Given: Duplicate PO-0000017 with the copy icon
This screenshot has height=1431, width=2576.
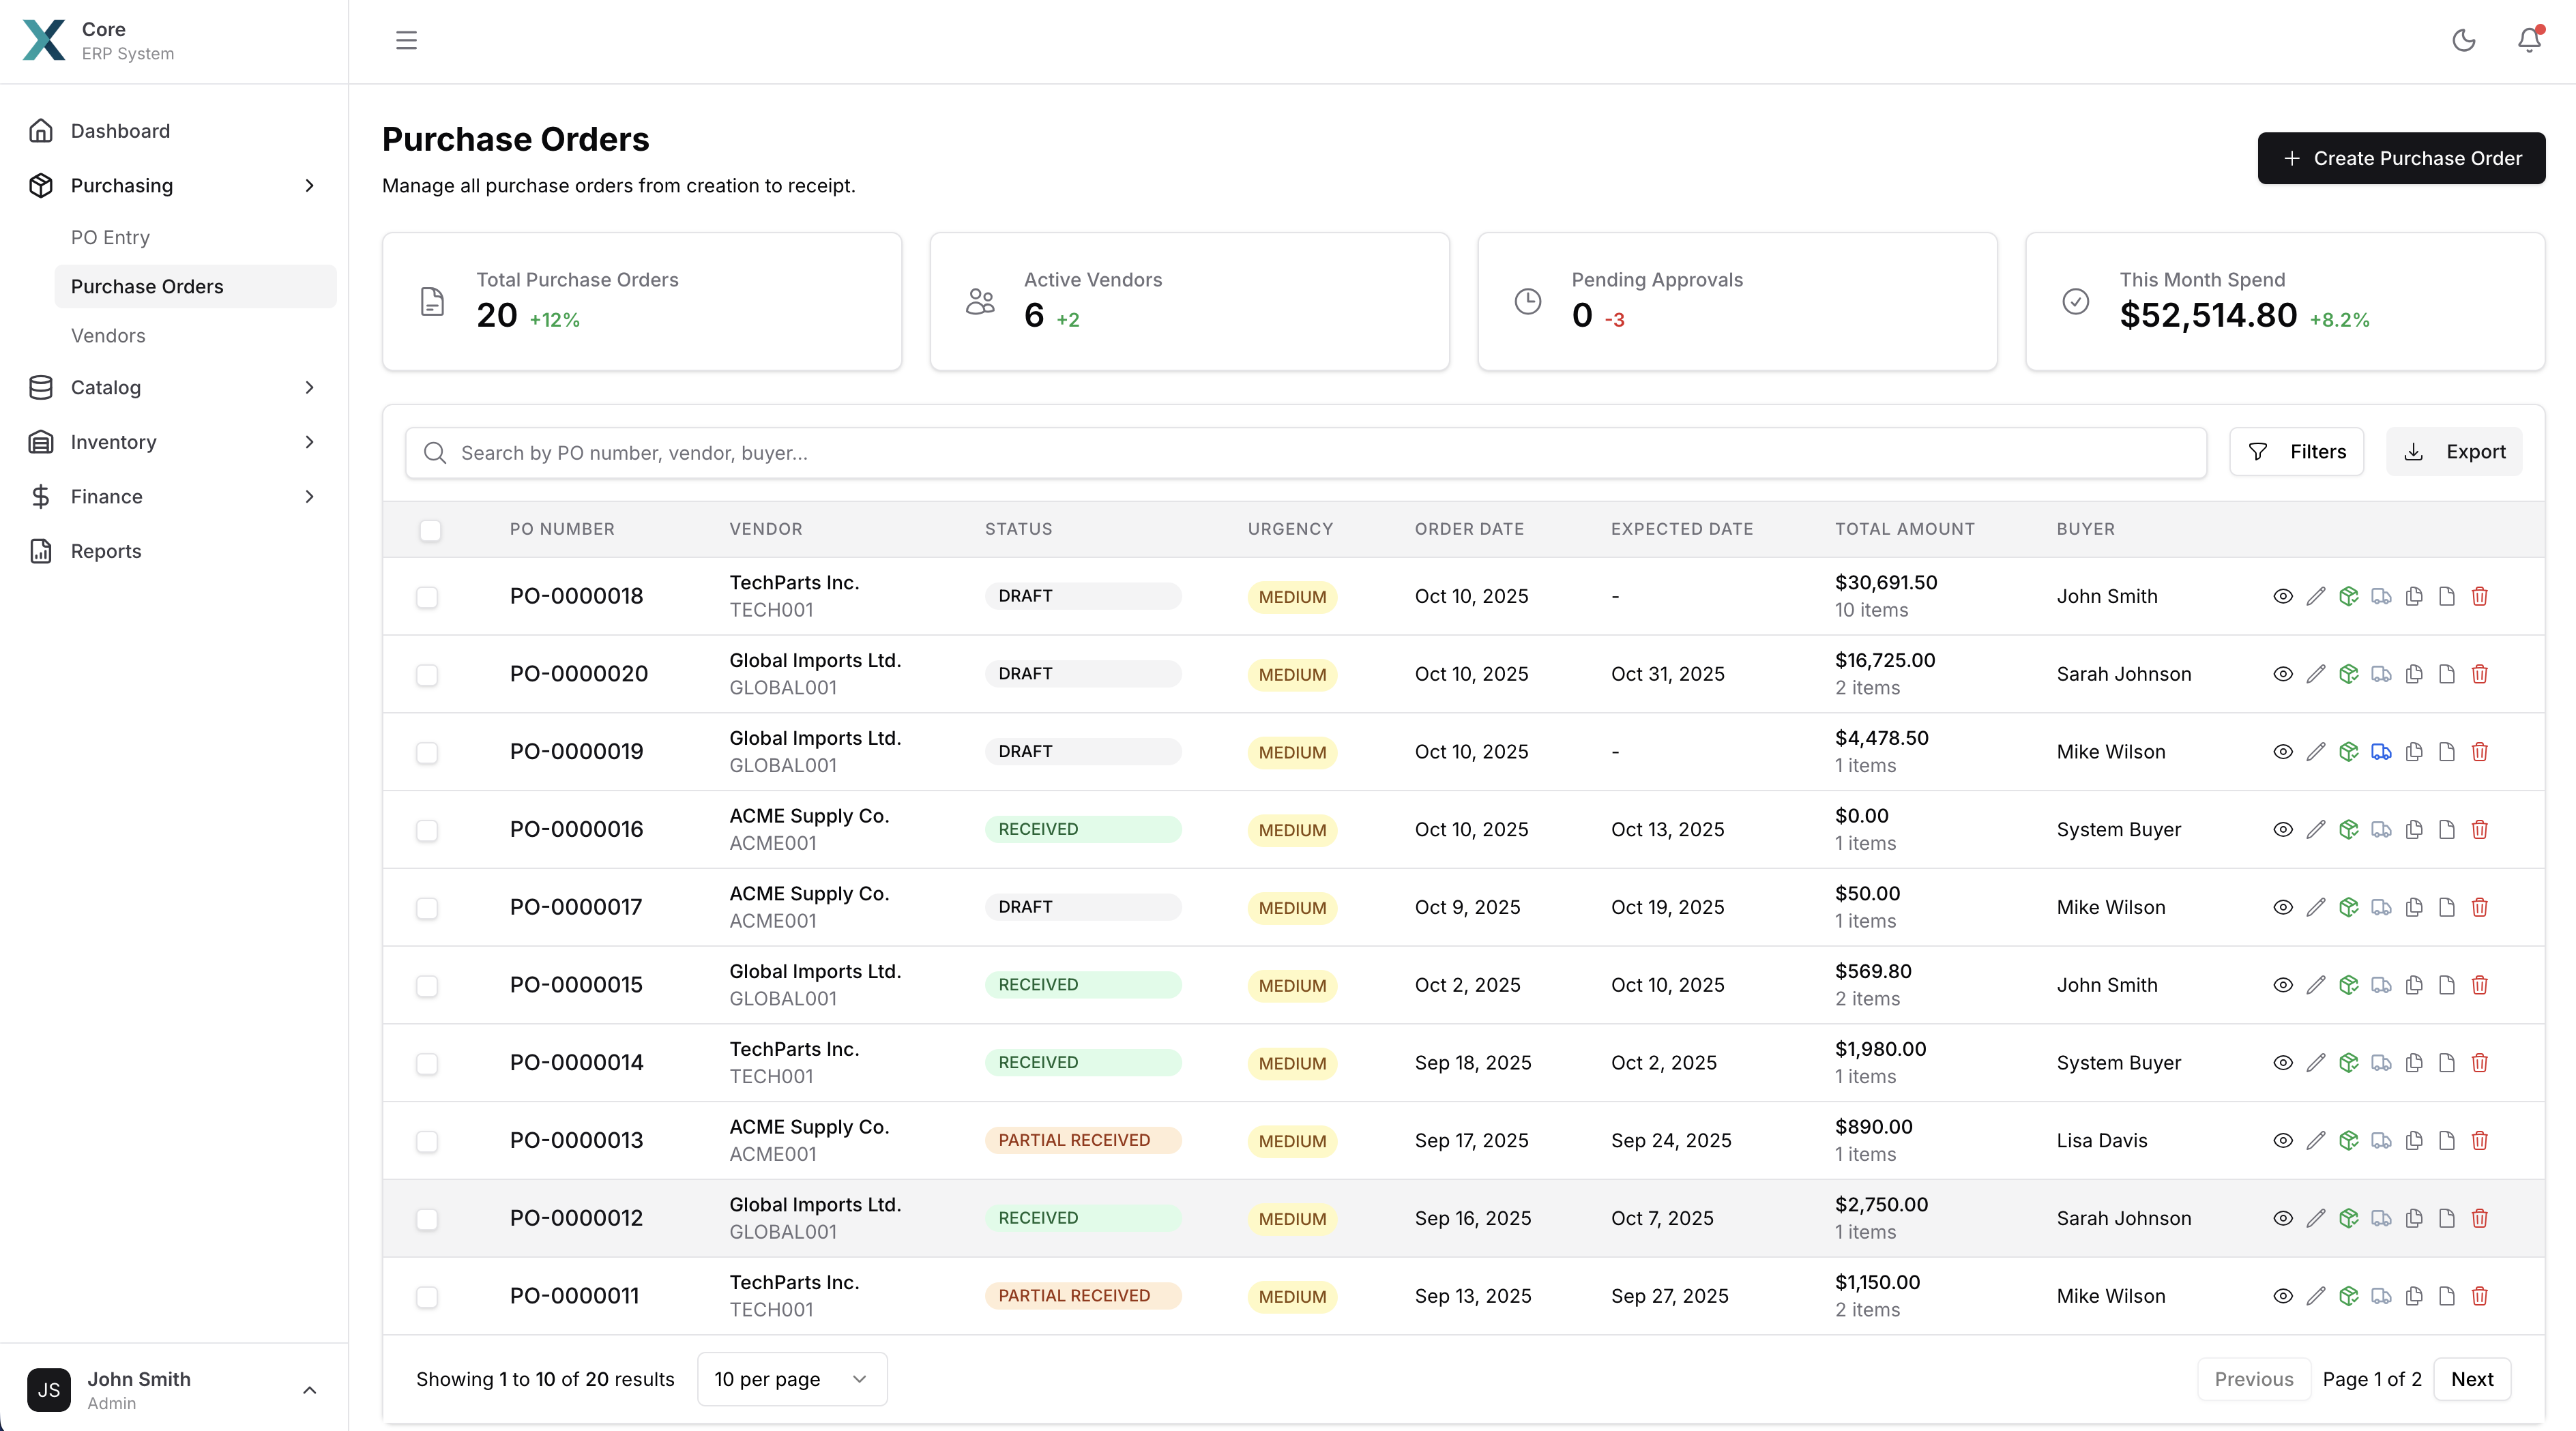Looking at the screenshot, I should (2414, 907).
